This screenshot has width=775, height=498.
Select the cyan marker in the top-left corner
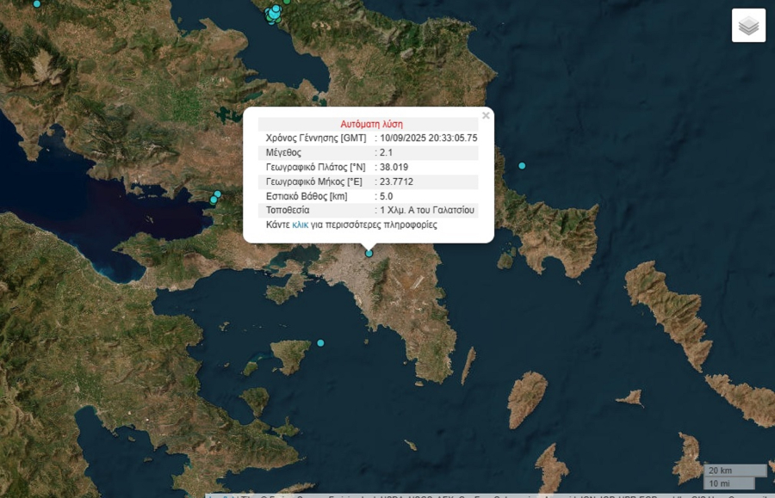[36, 4]
